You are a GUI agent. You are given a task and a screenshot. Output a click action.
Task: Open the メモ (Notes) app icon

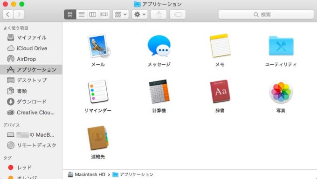pyautogui.click(x=220, y=46)
